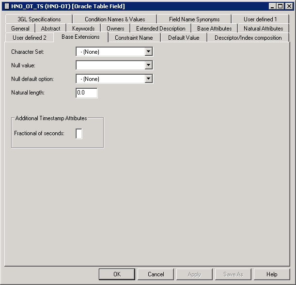
Task: Select the Field Name Synonyms tab
Action: coord(194,19)
